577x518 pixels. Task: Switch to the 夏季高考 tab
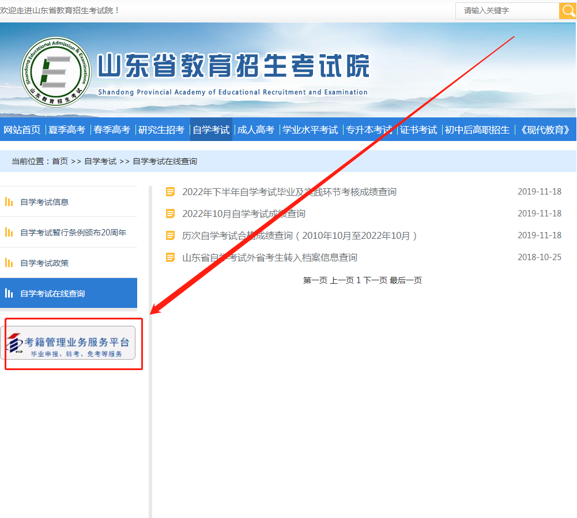(67, 129)
